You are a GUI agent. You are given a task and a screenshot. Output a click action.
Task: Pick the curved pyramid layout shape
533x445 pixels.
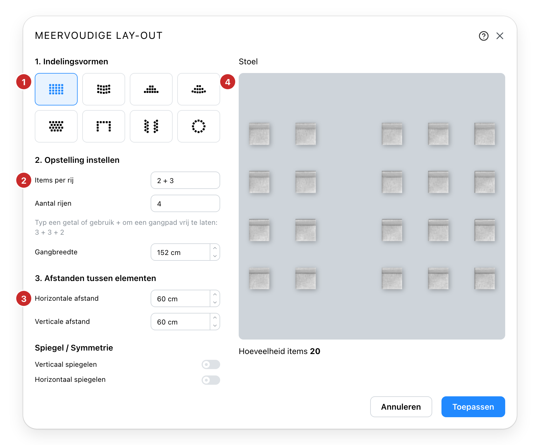pyautogui.click(x=199, y=89)
